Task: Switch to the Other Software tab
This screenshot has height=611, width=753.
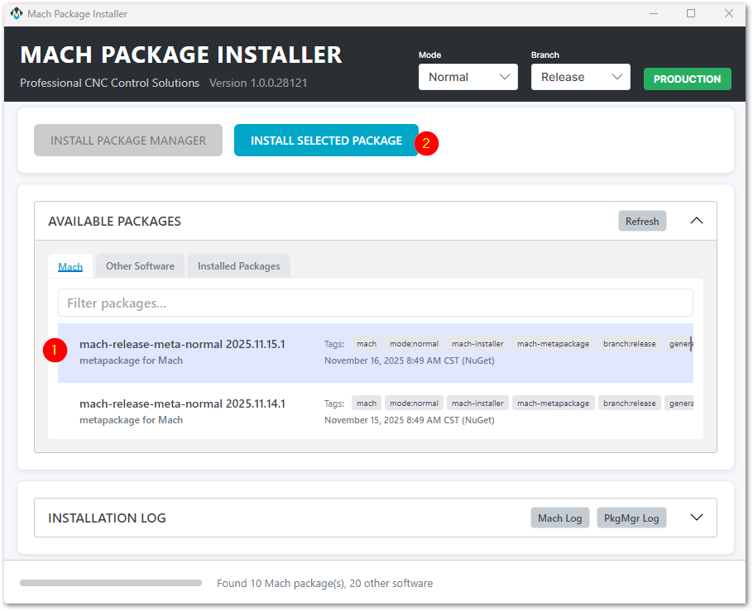Action: pos(140,266)
